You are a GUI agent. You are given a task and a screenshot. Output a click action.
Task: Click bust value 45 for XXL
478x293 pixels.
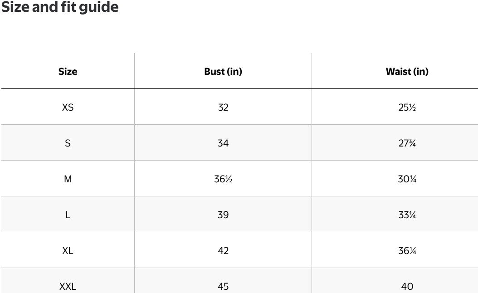pyautogui.click(x=223, y=287)
